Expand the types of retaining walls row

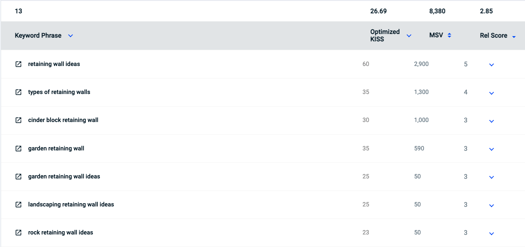click(x=491, y=93)
